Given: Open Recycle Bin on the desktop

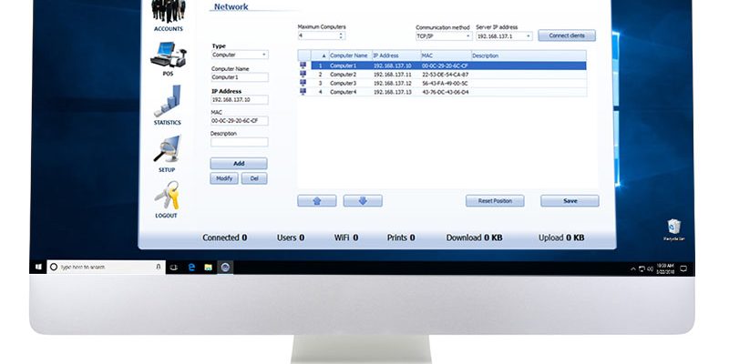Looking at the screenshot, I should (674, 227).
